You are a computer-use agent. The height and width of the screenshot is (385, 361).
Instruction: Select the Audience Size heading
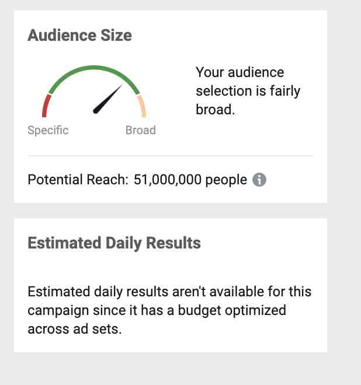pyautogui.click(x=79, y=36)
